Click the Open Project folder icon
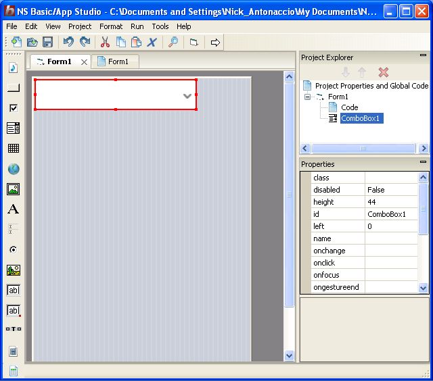 pyautogui.click(x=32, y=42)
